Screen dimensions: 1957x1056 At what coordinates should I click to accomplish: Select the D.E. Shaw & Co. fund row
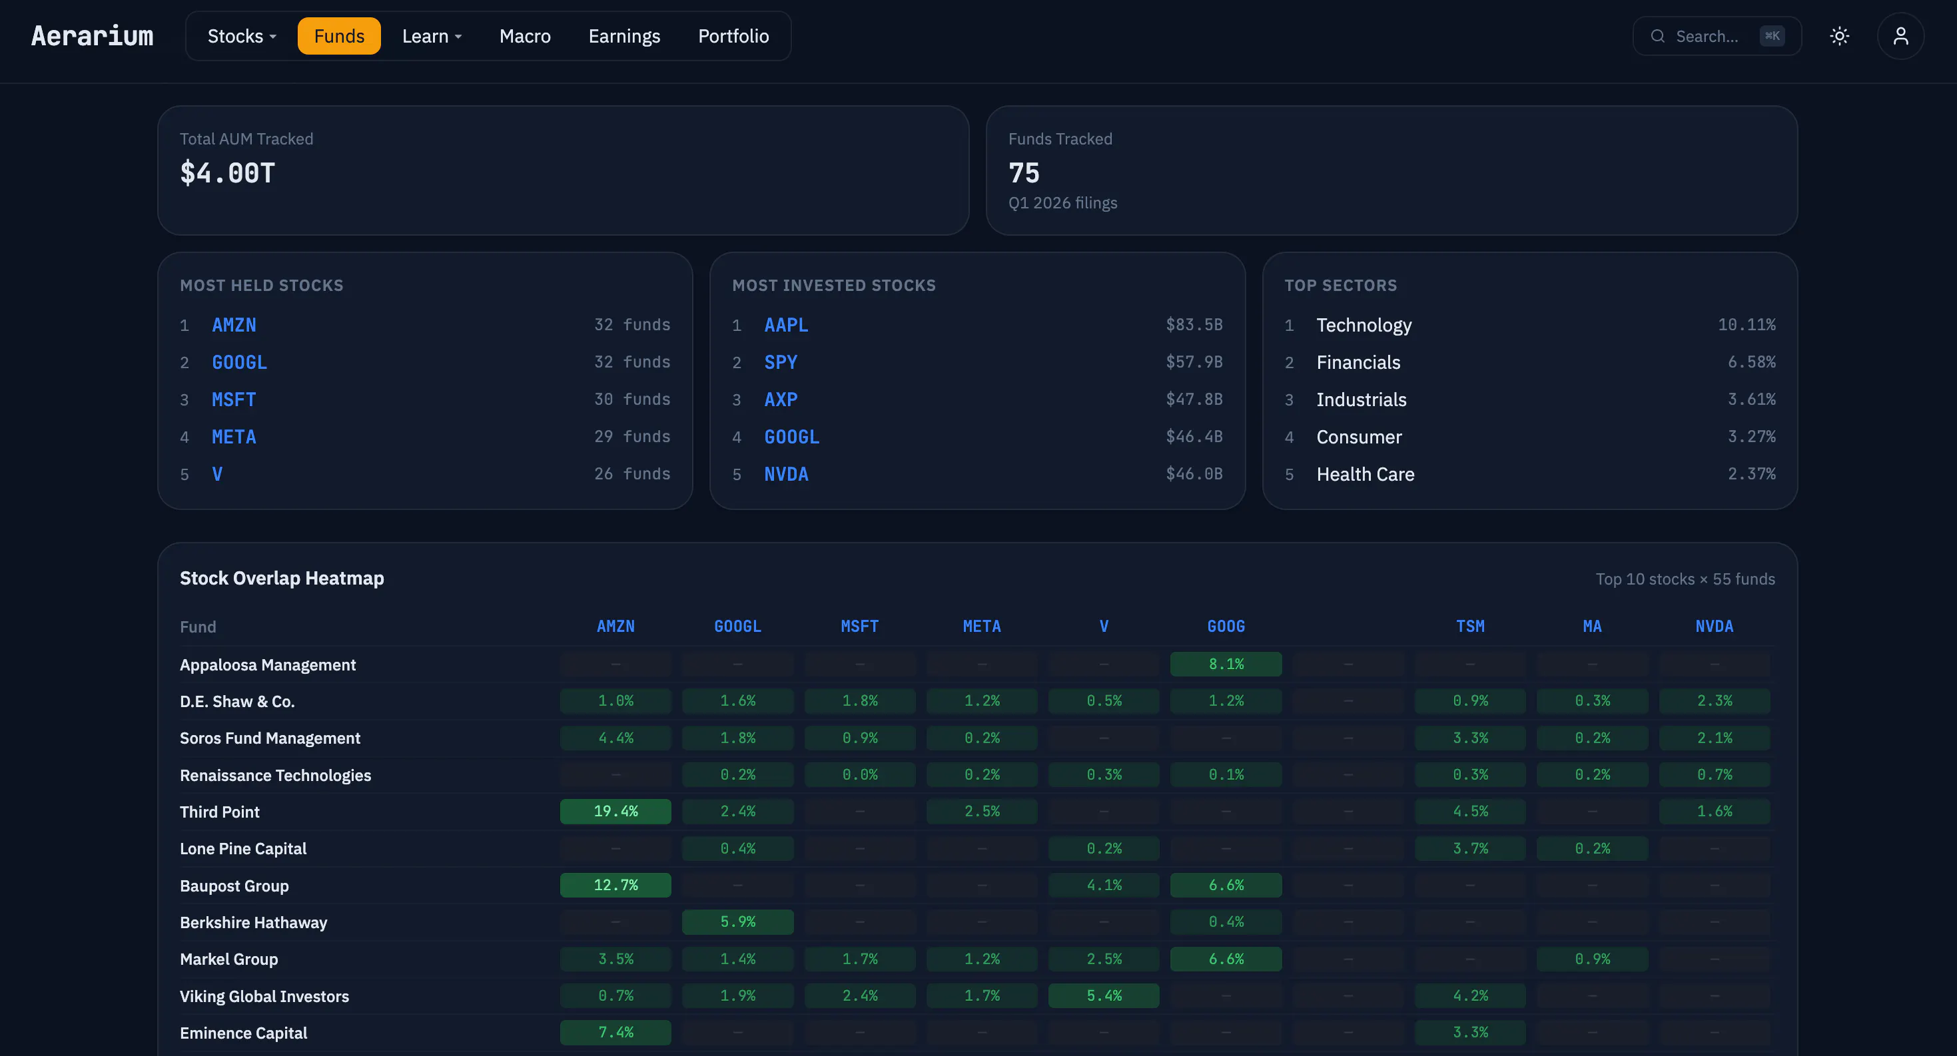(977, 700)
